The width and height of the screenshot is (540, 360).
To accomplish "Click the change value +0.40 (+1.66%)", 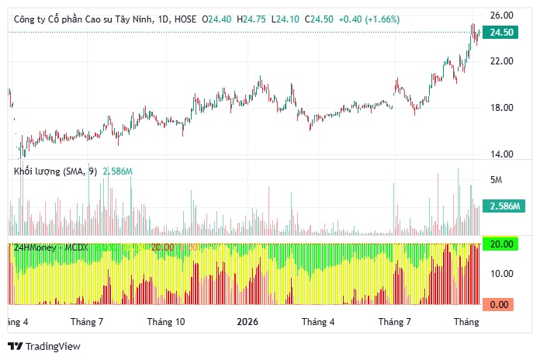I will point(369,19).
